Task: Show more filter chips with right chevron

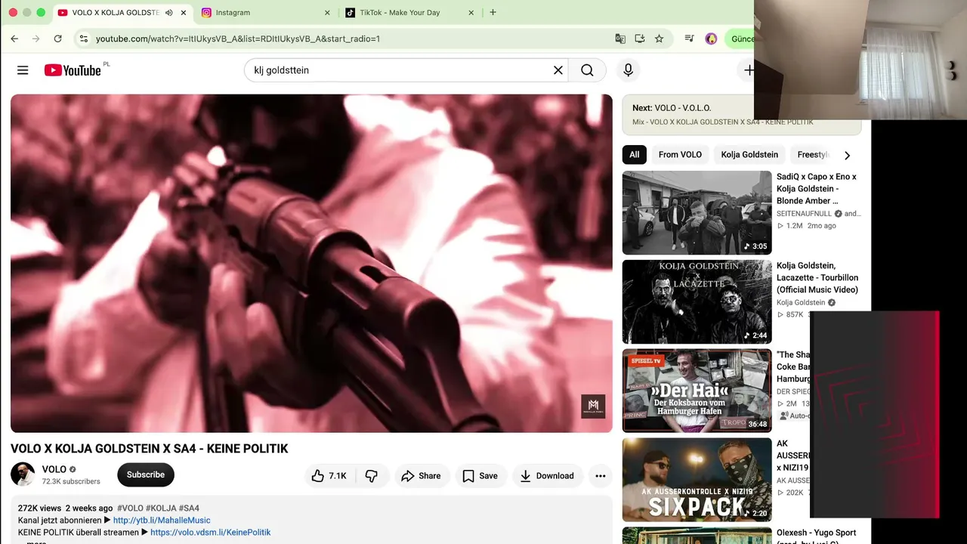Action: tap(847, 156)
